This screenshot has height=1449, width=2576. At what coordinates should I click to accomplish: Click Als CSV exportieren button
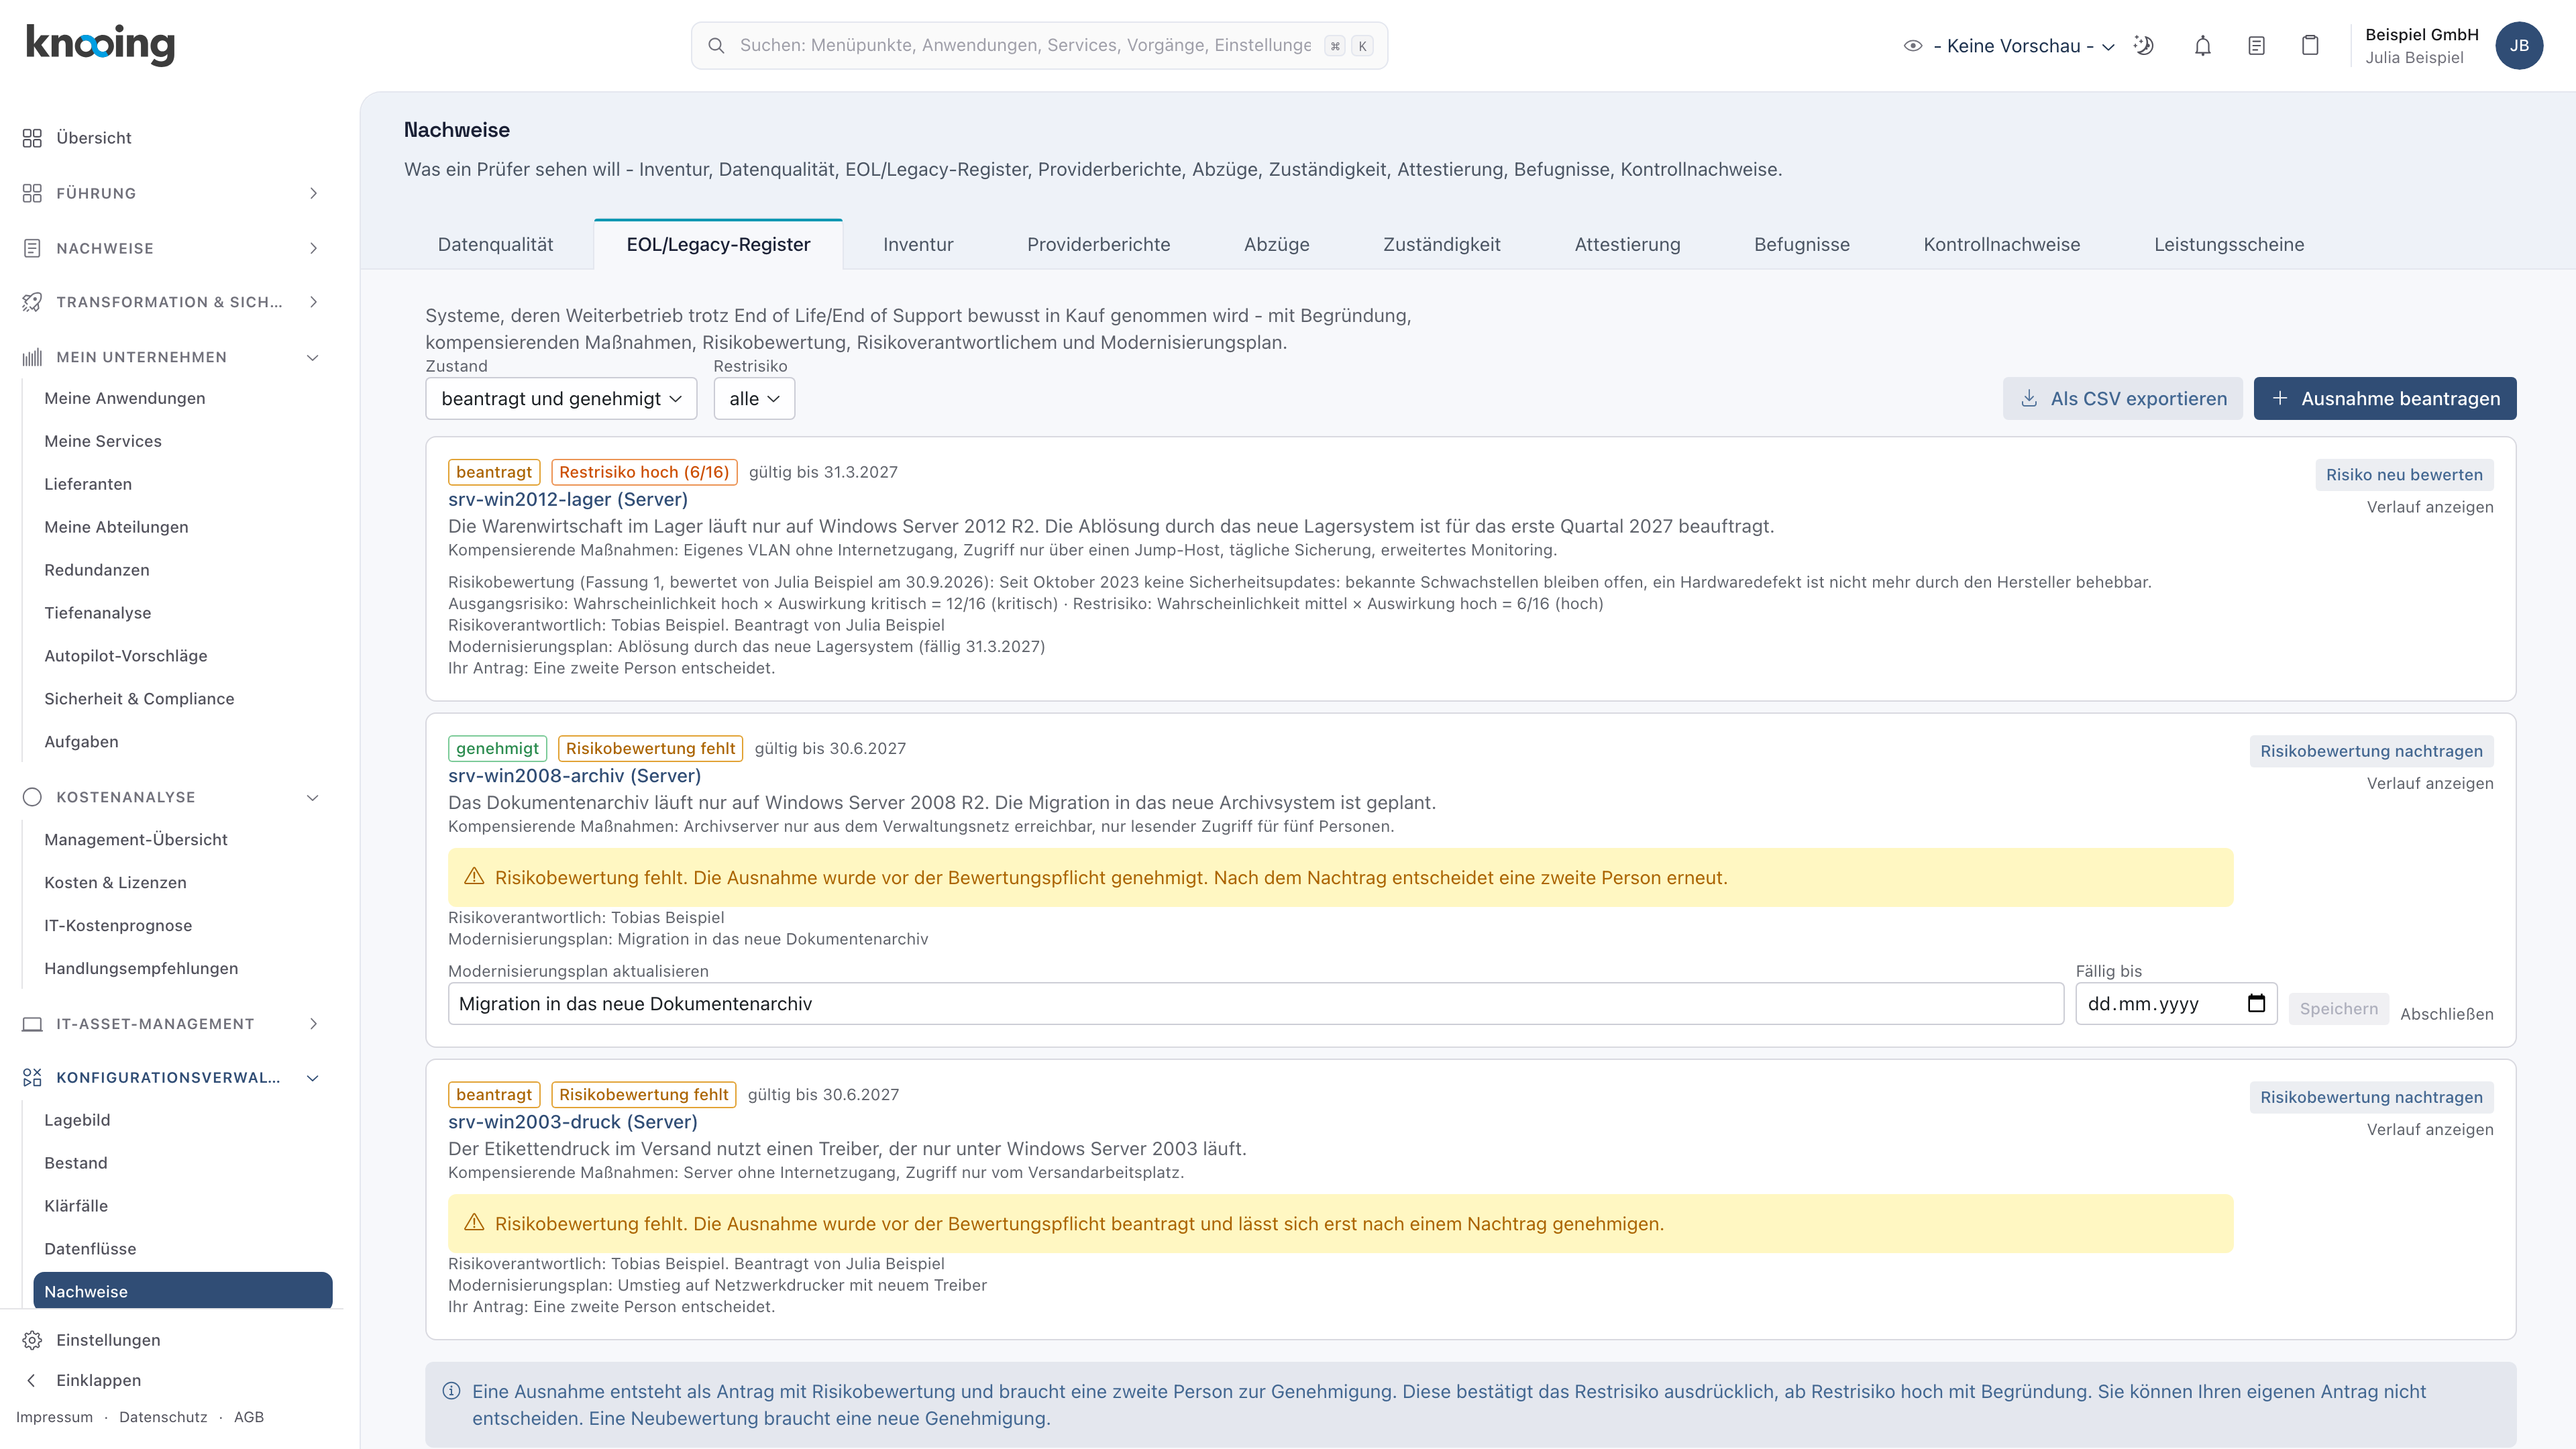(x=2123, y=399)
